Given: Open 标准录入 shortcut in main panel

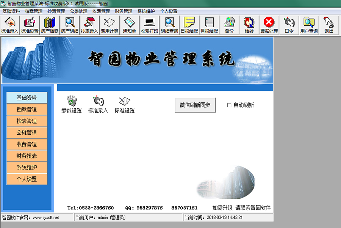Looking at the screenshot, I should pos(98,105).
